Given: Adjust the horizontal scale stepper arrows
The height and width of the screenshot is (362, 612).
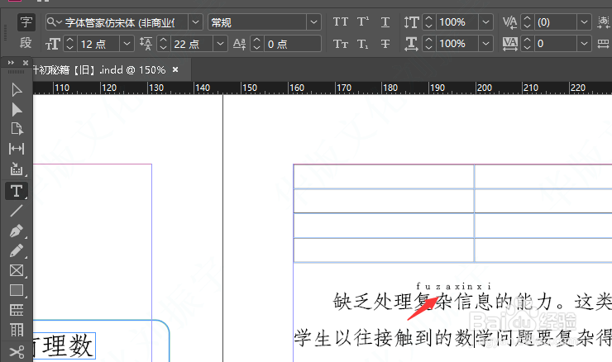Looking at the screenshot, I should (429, 44).
